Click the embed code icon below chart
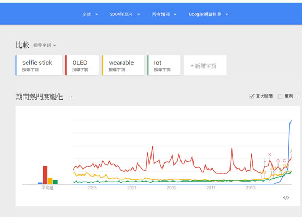Screen dimensions: 302x217 286,197
